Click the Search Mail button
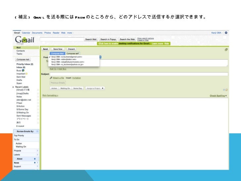 91,39
